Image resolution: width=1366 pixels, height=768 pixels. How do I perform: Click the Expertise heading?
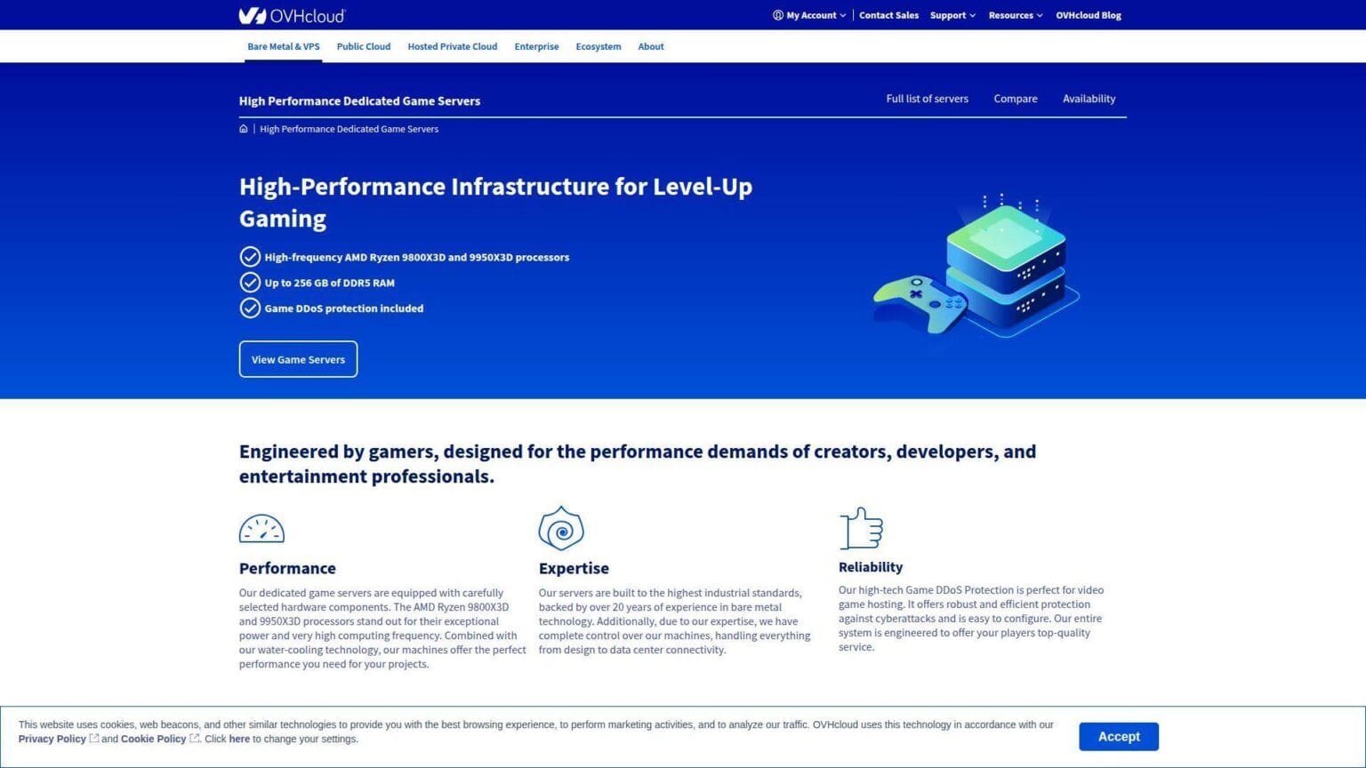pos(574,568)
